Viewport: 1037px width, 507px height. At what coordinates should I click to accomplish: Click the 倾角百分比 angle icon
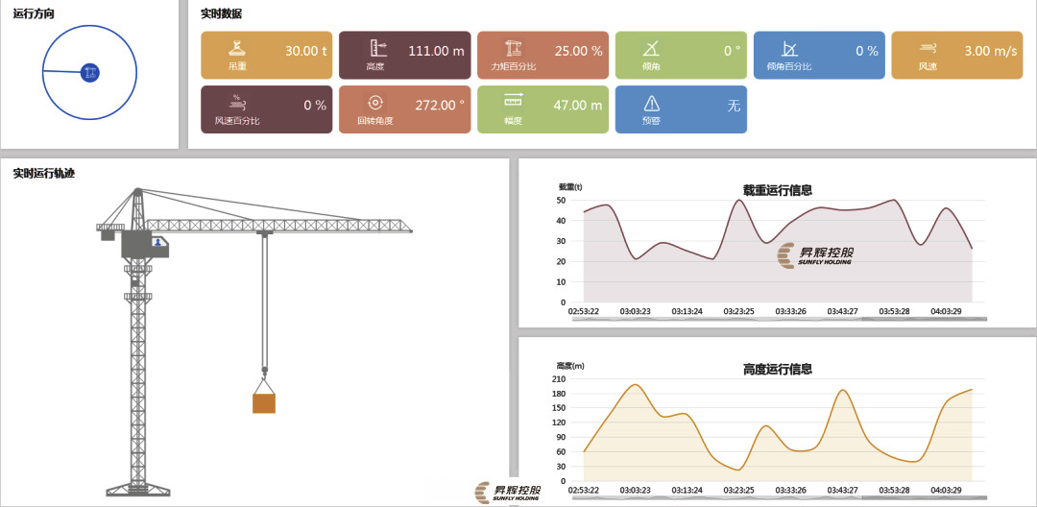click(789, 46)
